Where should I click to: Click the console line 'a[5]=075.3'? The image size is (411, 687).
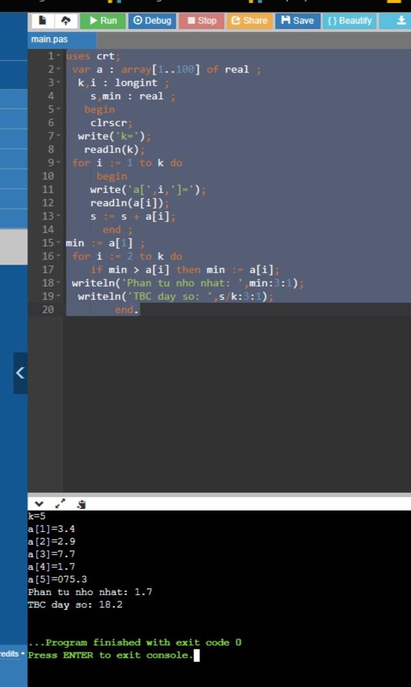[57, 579]
